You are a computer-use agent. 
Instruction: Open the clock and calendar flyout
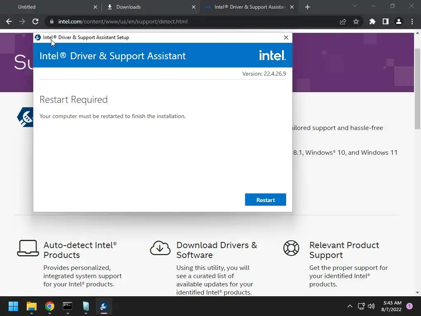[x=391, y=306]
